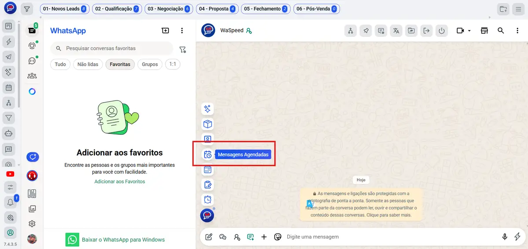528x249 pixels.
Task: Open Mensagens Agendadas scheduled messages icon
Action: point(208,155)
